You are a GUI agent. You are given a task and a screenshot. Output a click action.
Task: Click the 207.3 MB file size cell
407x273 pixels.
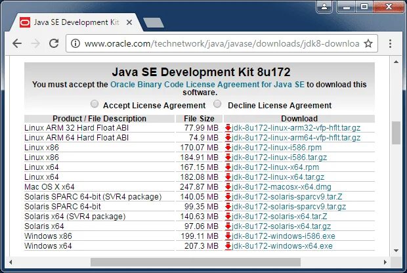pos(202,246)
